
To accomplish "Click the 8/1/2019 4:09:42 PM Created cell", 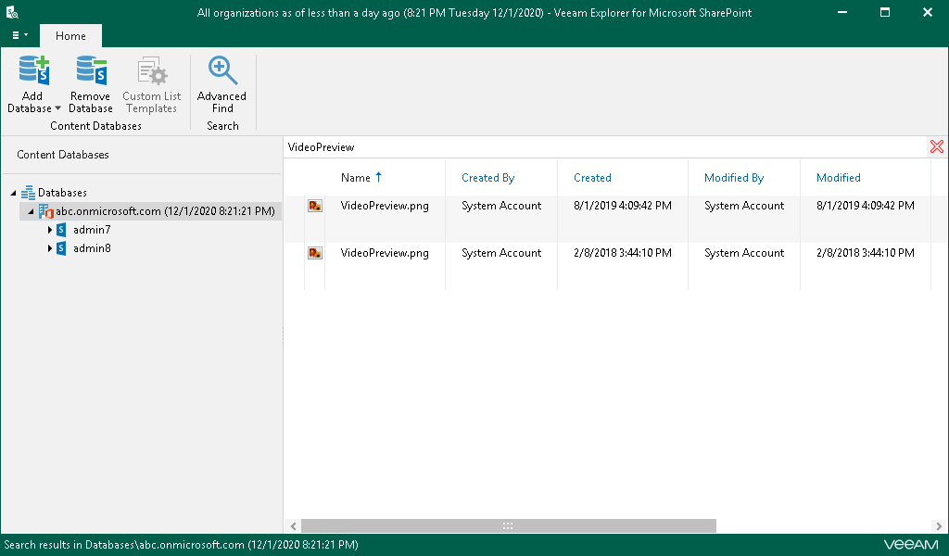I will tap(623, 206).
